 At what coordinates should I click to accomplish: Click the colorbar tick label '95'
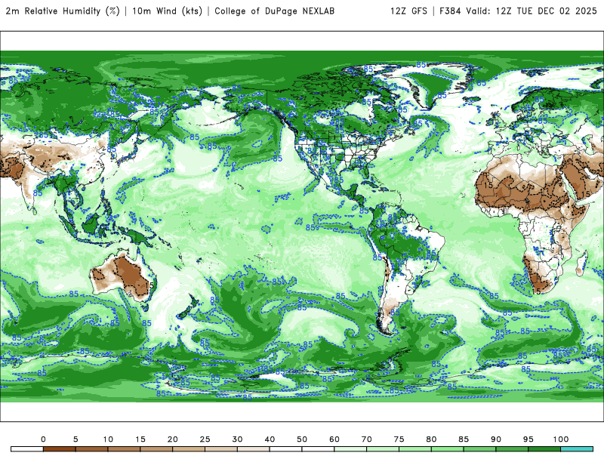pos(528,439)
